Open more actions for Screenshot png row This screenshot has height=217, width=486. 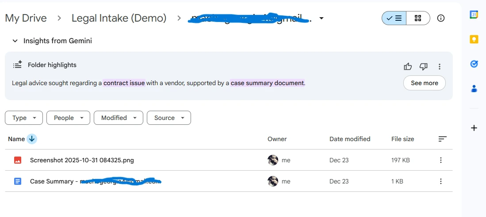pos(441,160)
